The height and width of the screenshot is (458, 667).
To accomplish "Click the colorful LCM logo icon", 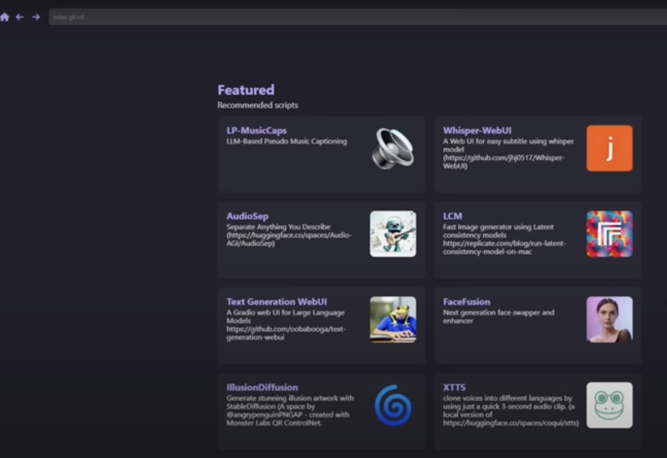I will (609, 234).
